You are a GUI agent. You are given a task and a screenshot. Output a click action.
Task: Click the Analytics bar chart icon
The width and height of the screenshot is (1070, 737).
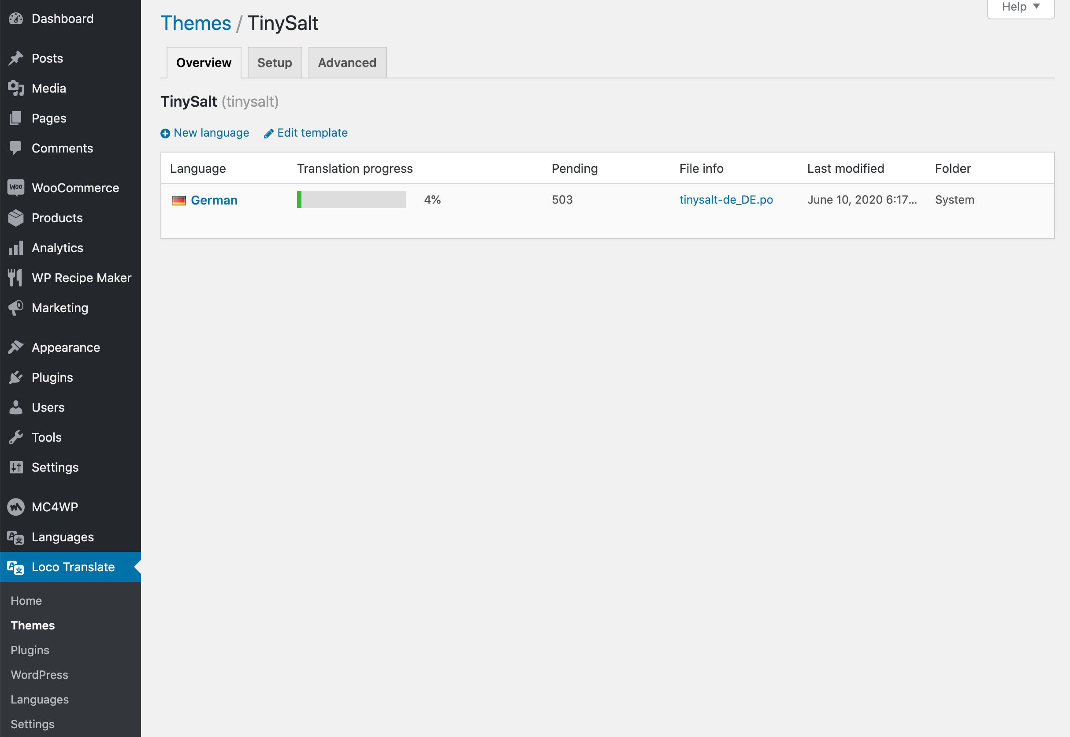coord(16,248)
